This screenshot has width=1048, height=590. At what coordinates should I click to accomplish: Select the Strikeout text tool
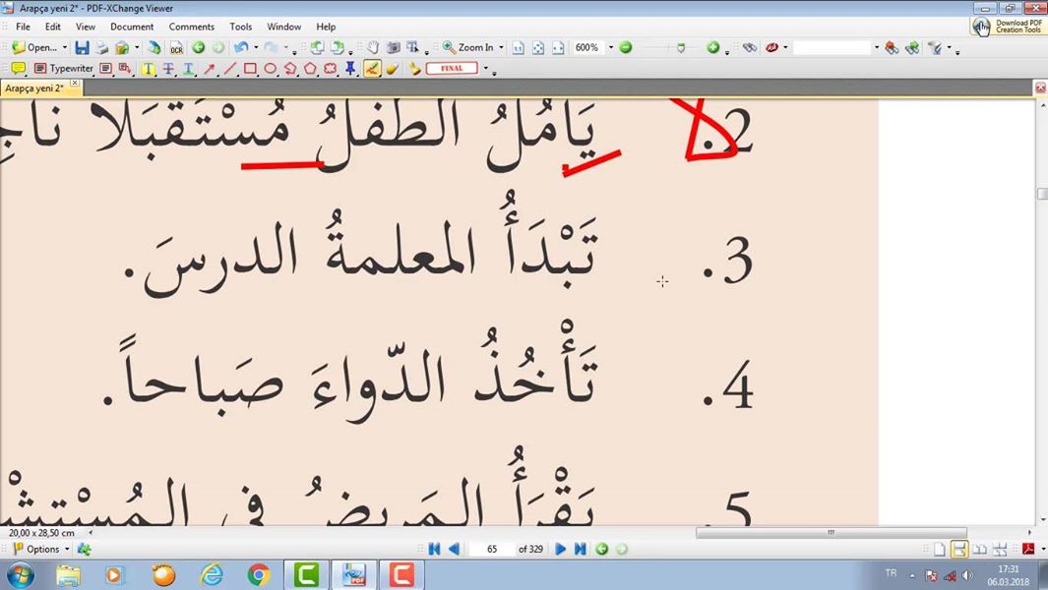pos(168,68)
